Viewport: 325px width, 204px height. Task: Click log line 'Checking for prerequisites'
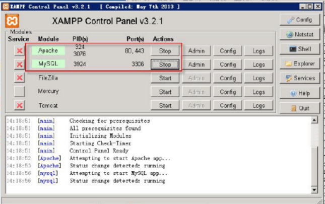coord(110,121)
